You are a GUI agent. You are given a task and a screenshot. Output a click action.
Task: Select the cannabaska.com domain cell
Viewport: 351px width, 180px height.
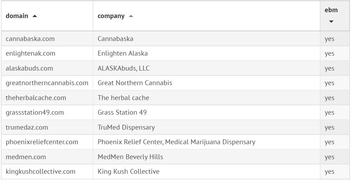[30, 39]
